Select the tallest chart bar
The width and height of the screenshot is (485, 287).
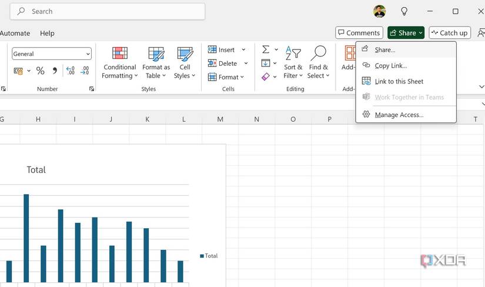26,238
